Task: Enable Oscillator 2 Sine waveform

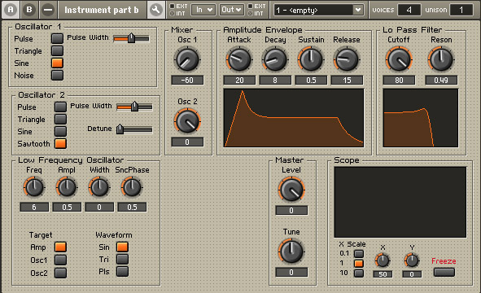Action: pos(60,132)
